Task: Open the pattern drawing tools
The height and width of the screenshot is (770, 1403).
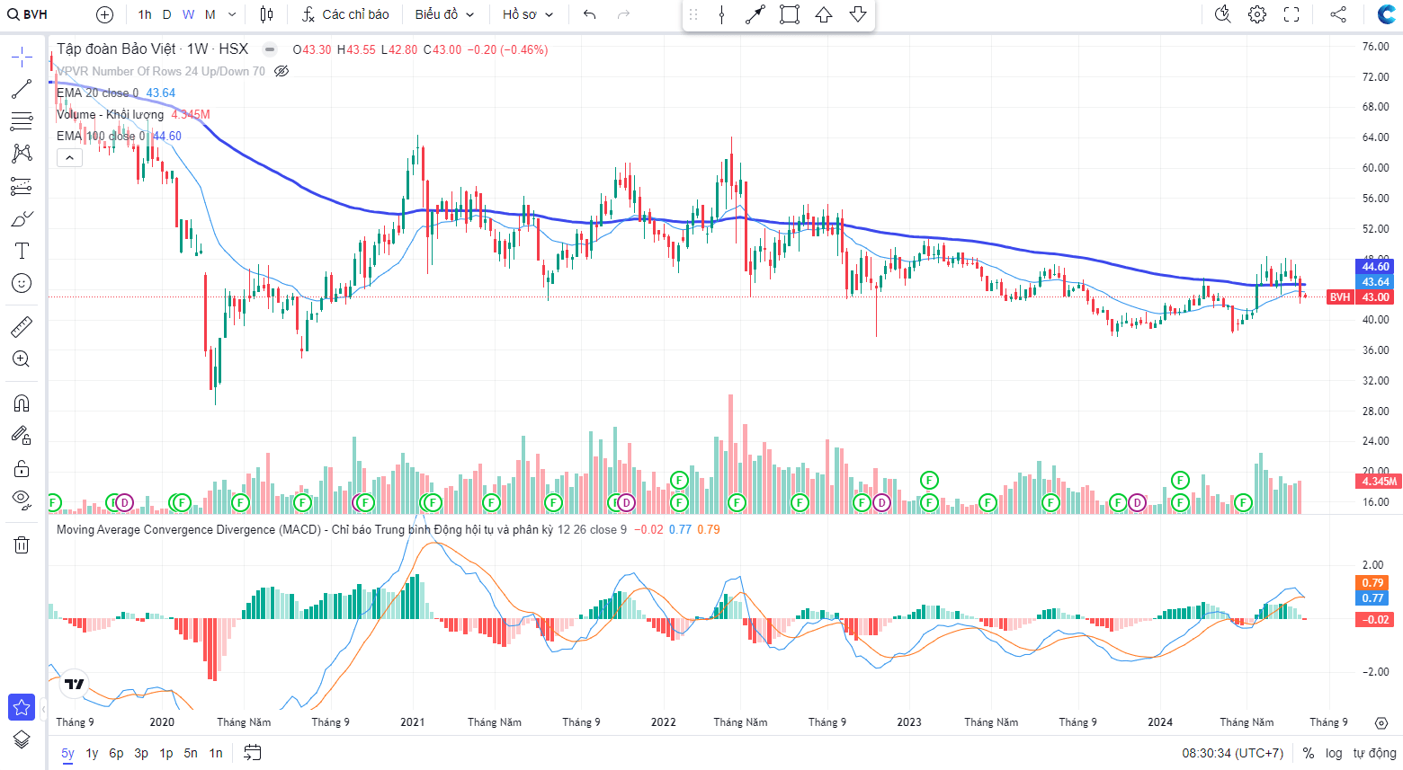Action: click(x=22, y=154)
